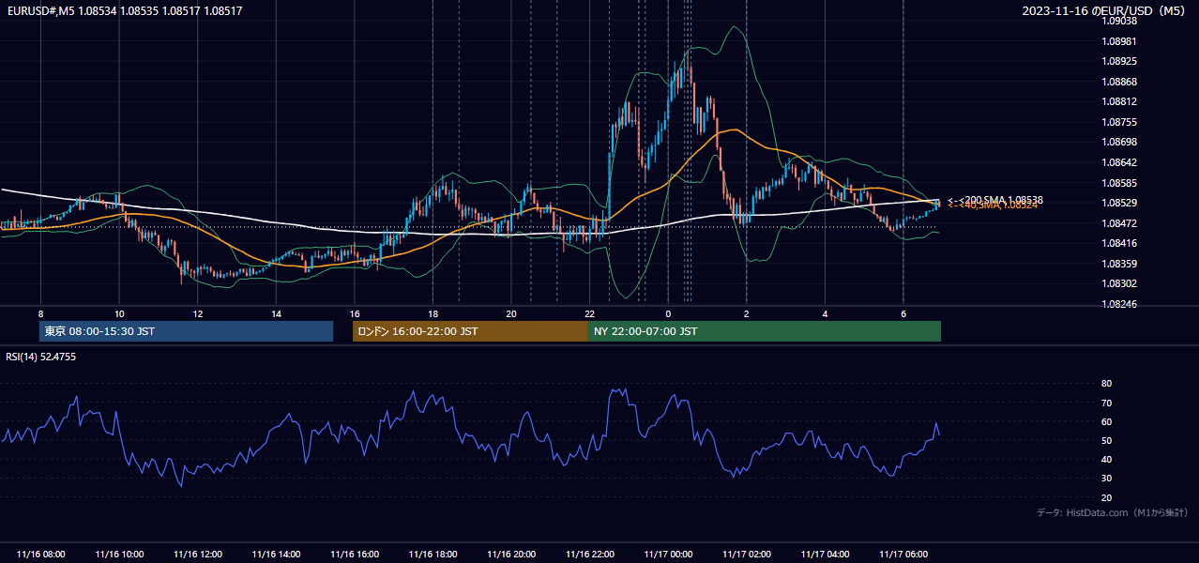Click price axis label 1.08925
The image size is (1199, 563).
coord(1119,61)
